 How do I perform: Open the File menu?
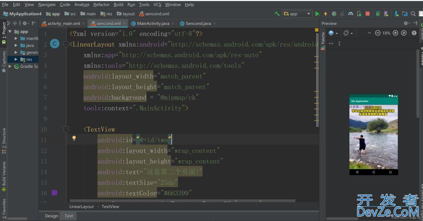pyautogui.click(x=5, y=5)
